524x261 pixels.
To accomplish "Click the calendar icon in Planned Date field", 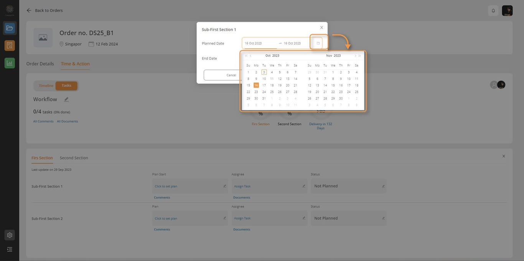I will coord(318,43).
